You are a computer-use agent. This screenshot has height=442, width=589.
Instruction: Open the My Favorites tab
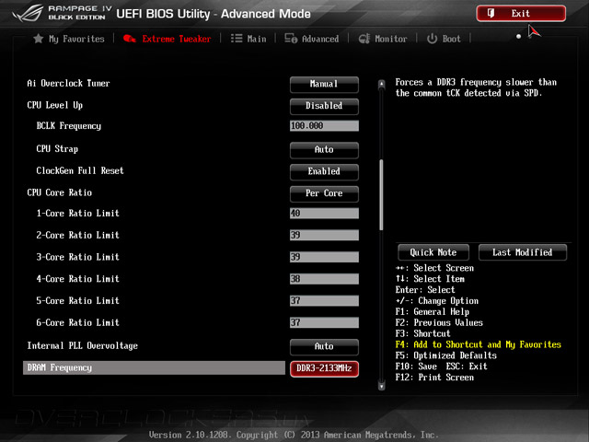(69, 39)
